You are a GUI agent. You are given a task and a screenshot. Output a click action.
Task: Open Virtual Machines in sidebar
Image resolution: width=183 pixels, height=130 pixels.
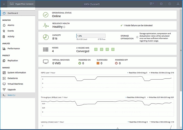click(15, 84)
